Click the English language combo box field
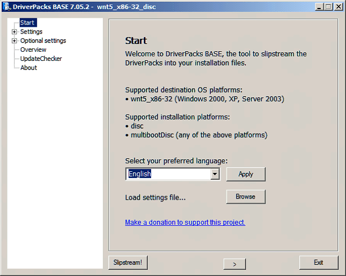The width and height of the screenshot is (346, 276). [168, 175]
